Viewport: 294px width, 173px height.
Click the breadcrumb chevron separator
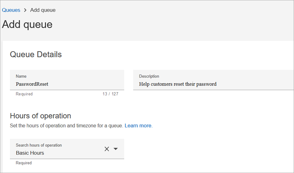pos(25,10)
